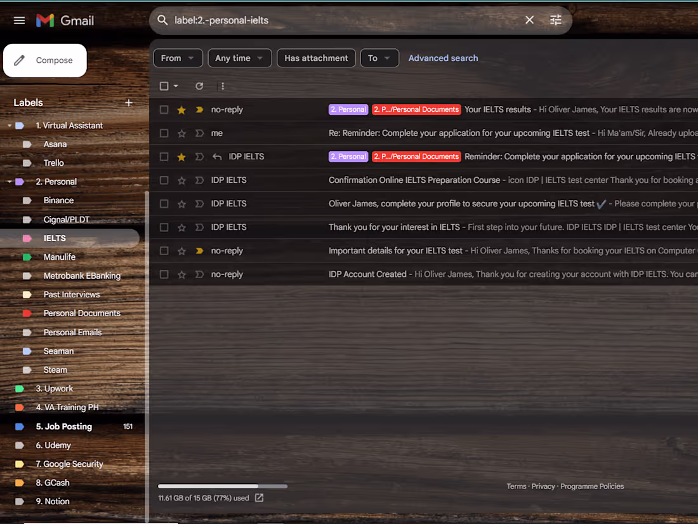Open Gmail's Compose window
Image resolution: width=698 pixels, height=524 pixels.
tap(44, 60)
